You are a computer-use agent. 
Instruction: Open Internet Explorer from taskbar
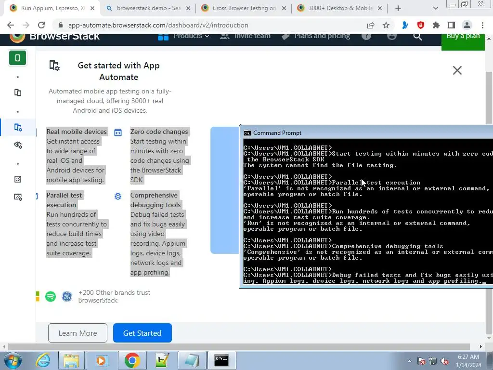tap(42, 360)
